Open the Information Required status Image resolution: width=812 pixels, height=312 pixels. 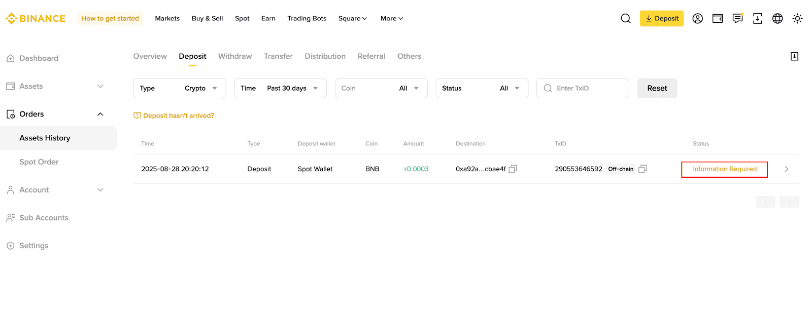(x=724, y=169)
